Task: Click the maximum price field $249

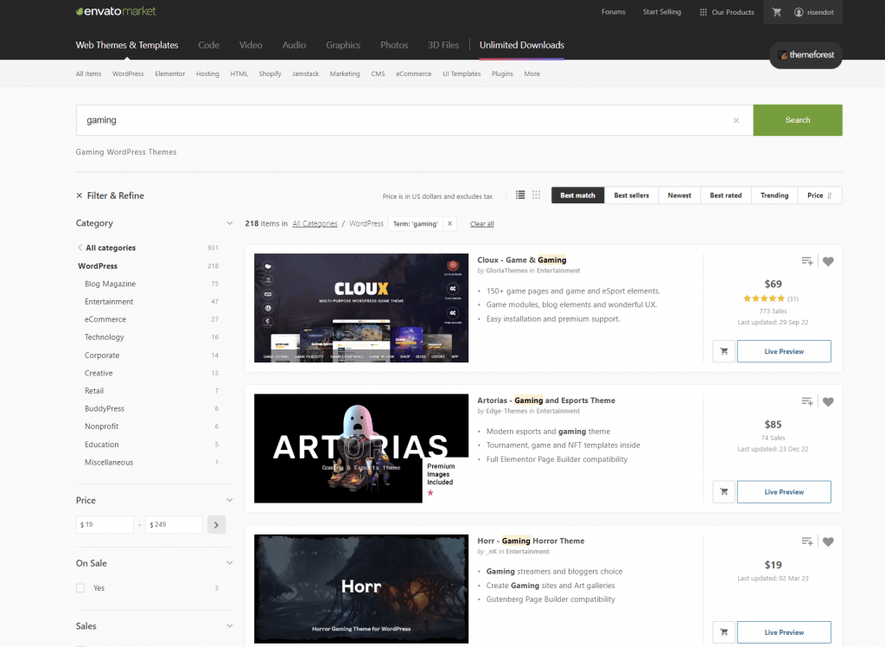Action: coord(174,525)
